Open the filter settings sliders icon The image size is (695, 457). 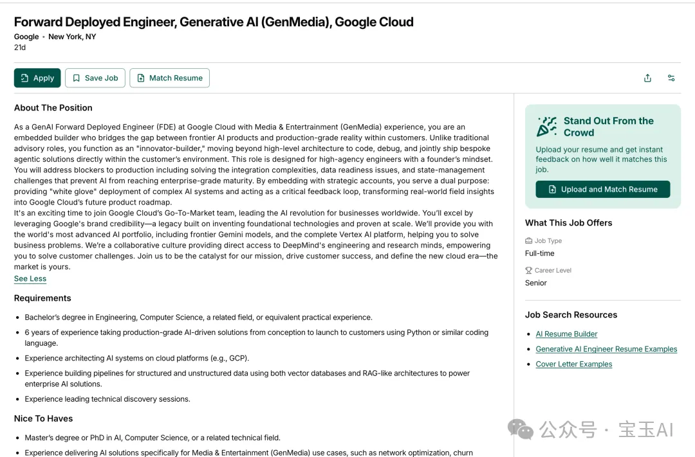point(671,78)
